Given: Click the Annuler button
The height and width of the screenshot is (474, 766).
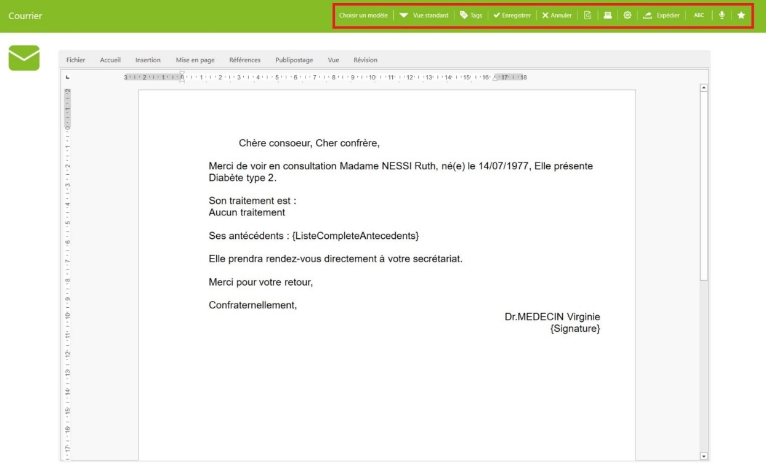Looking at the screenshot, I should [x=557, y=15].
